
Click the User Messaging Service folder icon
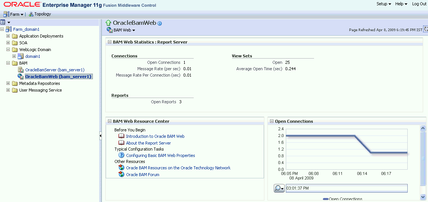click(14, 90)
